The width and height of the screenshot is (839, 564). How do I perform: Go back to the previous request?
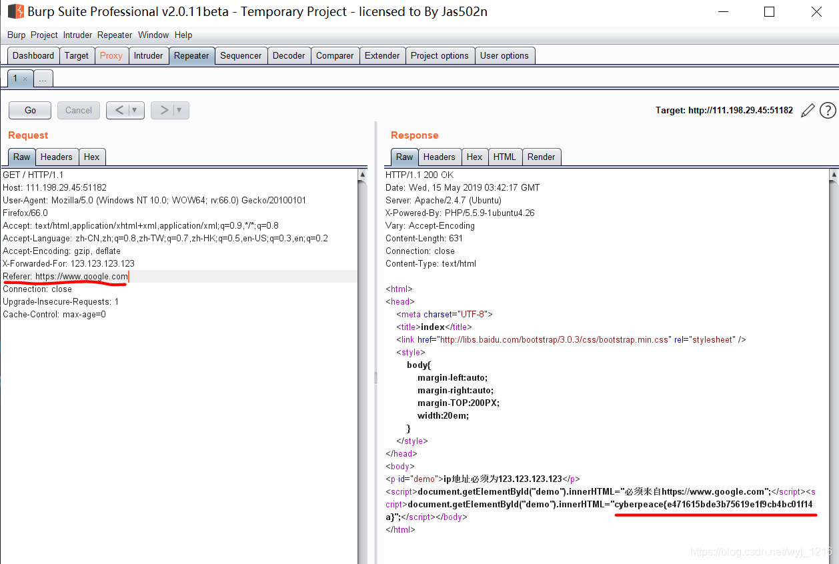coord(119,110)
